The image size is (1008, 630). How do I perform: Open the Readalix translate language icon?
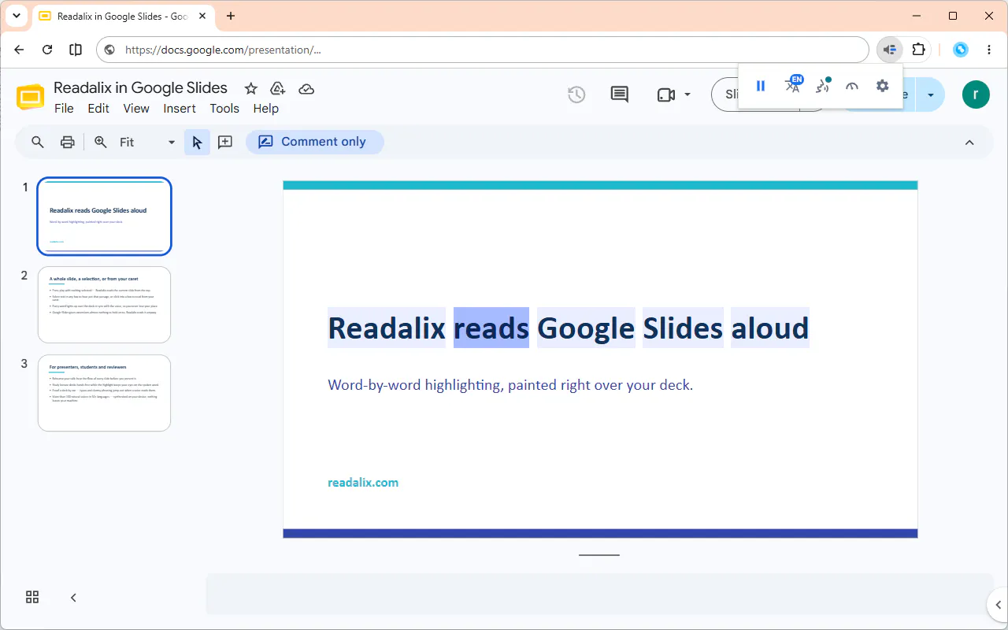tap(793, 85)
